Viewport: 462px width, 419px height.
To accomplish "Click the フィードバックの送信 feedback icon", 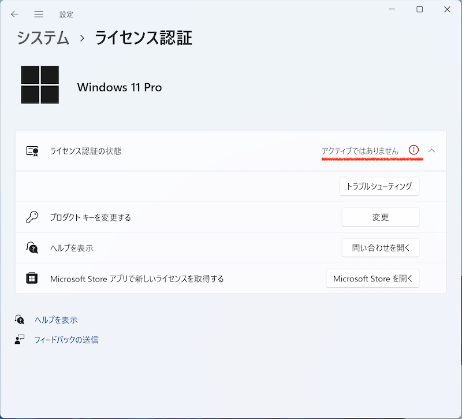I will point(20,340).
